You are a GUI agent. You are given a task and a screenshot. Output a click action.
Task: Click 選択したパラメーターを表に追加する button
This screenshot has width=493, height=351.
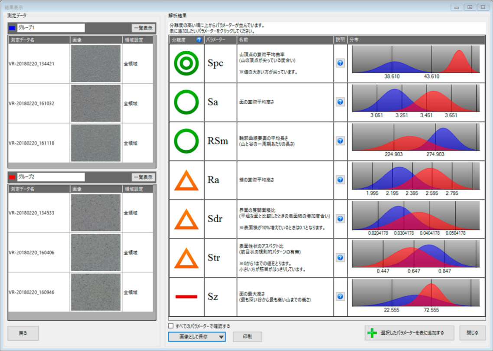409,333
